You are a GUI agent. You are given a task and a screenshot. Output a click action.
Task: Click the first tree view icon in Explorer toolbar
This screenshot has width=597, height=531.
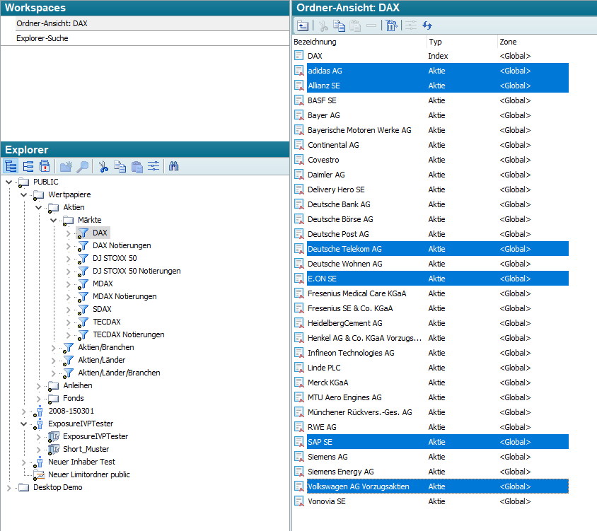[11, 167]
